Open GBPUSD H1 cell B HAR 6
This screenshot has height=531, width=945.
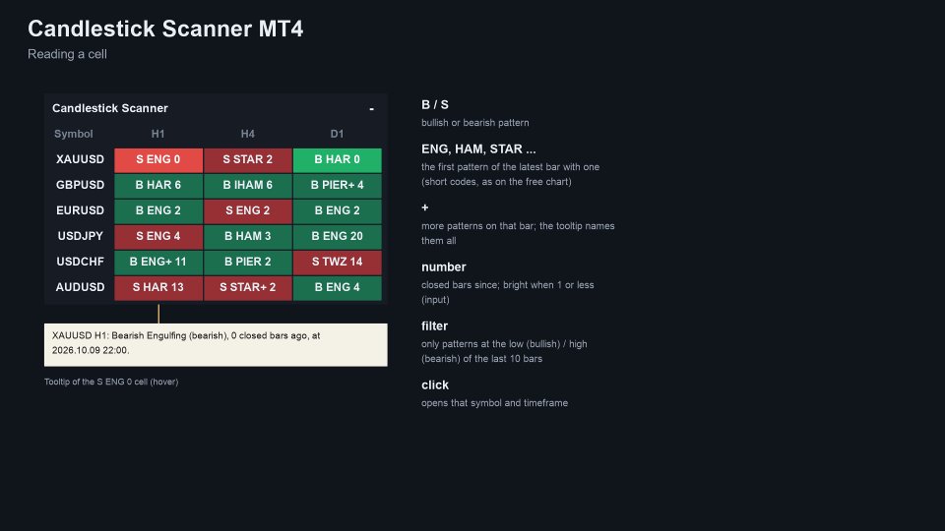click(158, 186)
